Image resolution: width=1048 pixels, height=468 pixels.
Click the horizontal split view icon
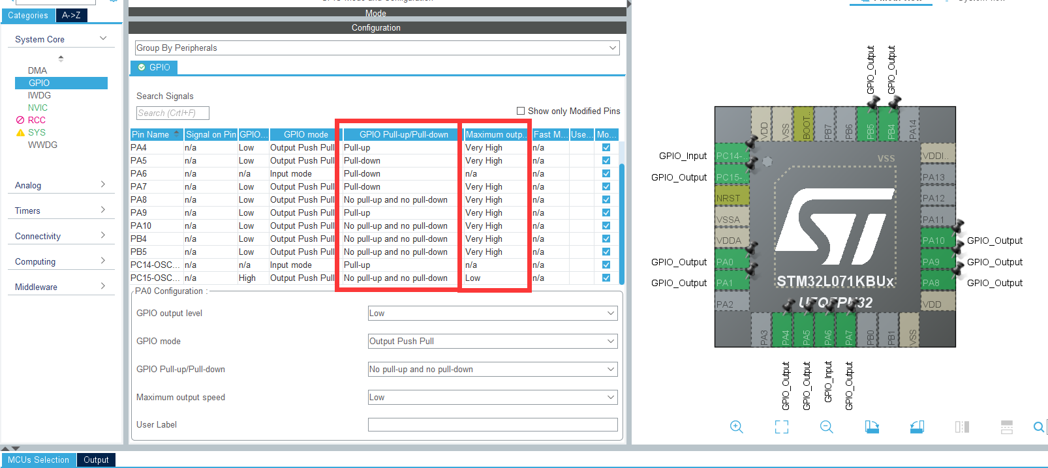(x=1007, y=427)
